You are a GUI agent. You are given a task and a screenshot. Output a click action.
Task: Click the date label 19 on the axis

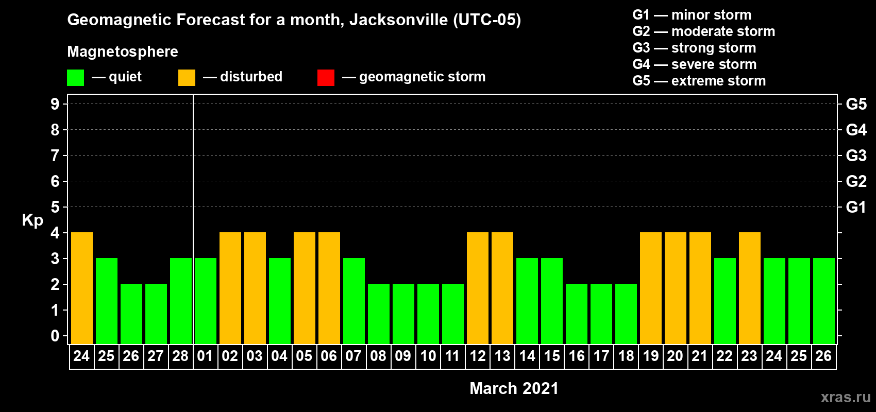click(x=651, y=356)
